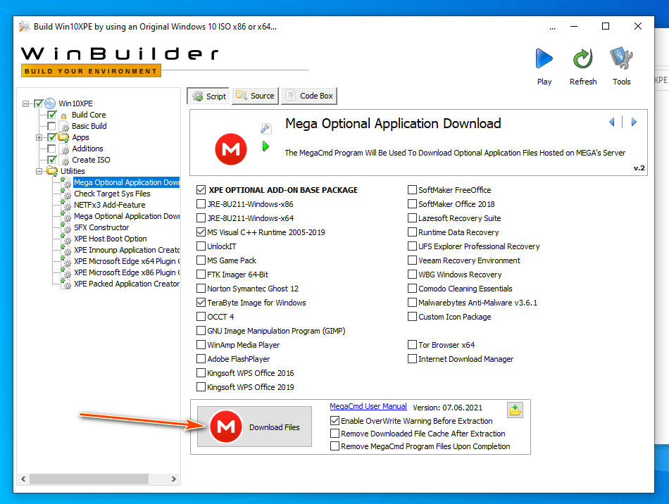Image resolution: width=669 pixels, height=504 pixels.
Task: Click the small green run script arrow
Action: pos(265,146)
